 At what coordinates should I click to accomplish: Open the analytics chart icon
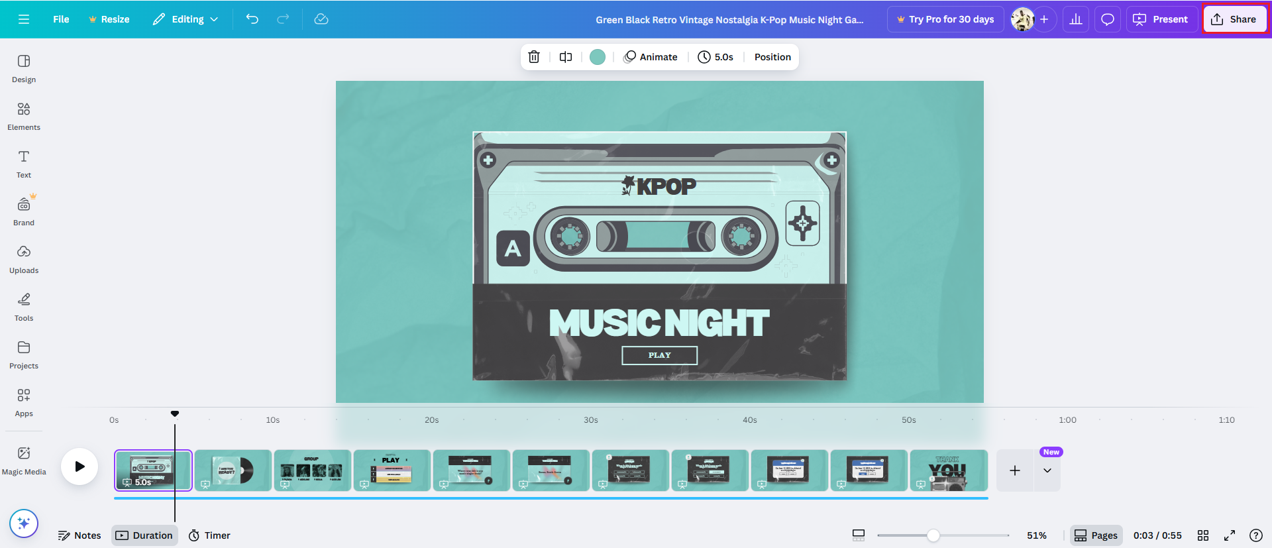pyautogui.click(x=1076, y=19)
